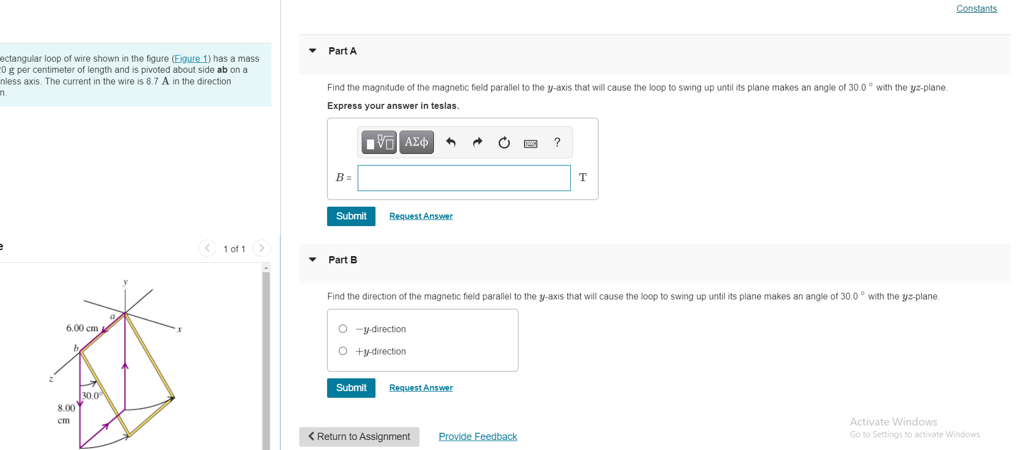Screen dimensions: 1028x450
Task: Request Answer for Part A
Action: [421, 216]
